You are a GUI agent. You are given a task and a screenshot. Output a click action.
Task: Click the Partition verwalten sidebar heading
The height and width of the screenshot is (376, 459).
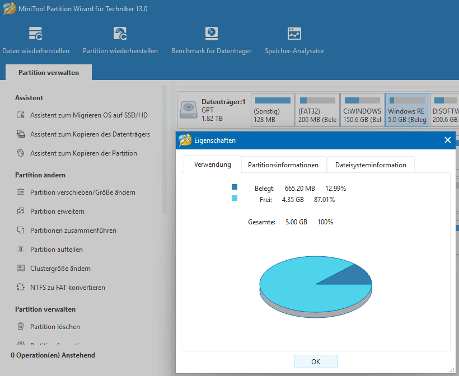coord(45,309)
